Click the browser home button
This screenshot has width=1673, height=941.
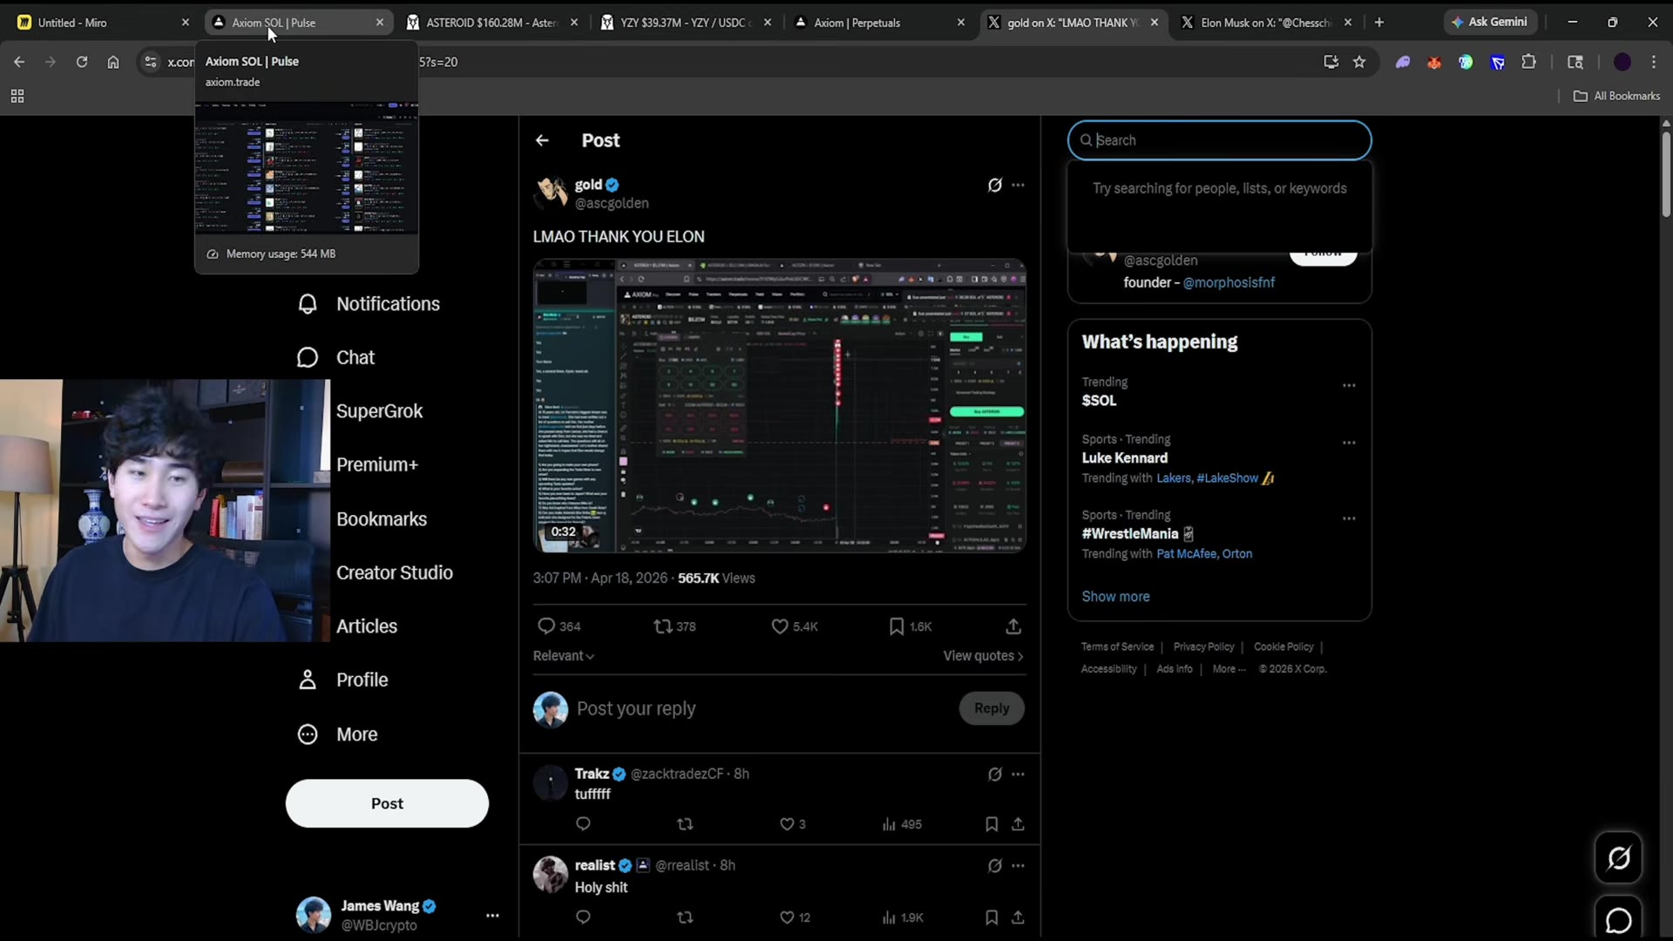point(113,62)
